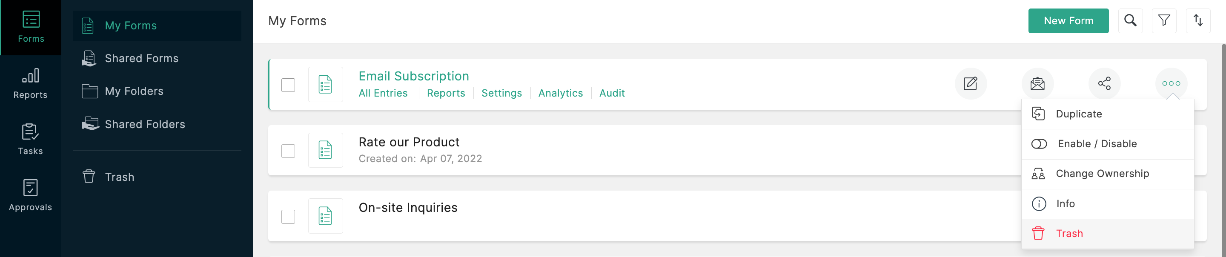Open Reports in the left navigation rail
This screenshot has height=257, width=1226.
tap(31, 83)
